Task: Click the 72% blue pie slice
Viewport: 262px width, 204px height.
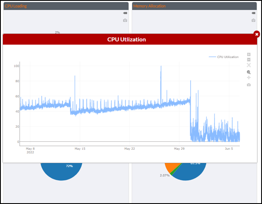Action: coord(61,171)
